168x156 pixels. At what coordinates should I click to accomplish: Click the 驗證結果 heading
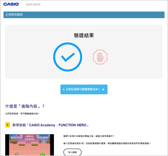point(84,35)
